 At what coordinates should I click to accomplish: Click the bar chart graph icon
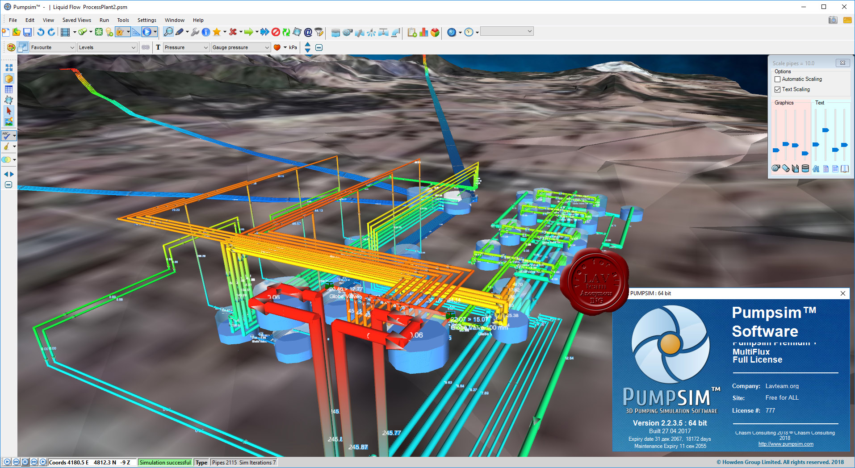pyautogui.click(x=423, y=32)
